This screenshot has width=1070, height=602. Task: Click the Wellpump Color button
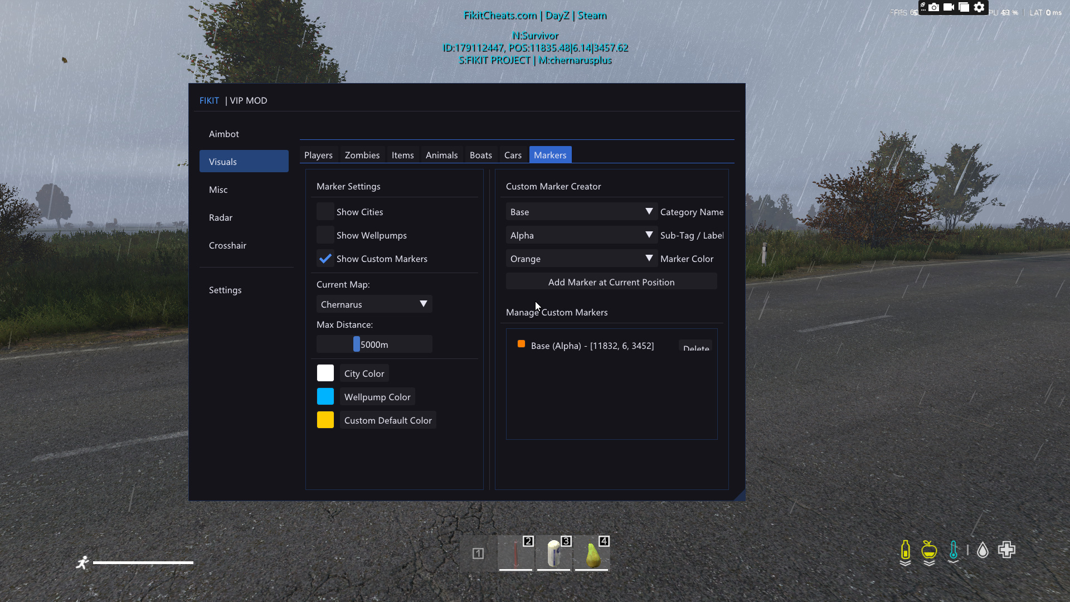coord(377,397)
